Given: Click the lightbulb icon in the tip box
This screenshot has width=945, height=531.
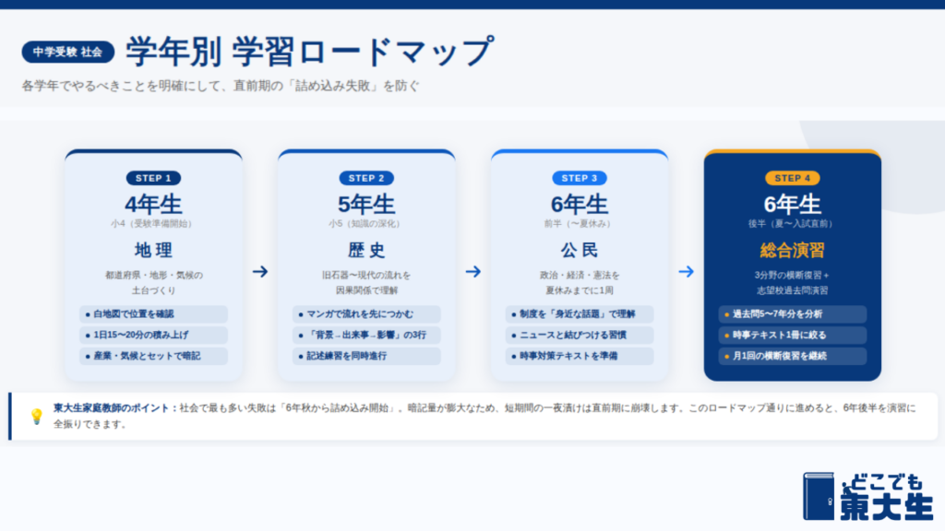Looking at the screenshot, I should click(x=37, y=416).
